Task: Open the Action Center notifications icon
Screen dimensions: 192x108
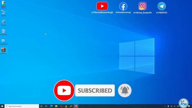Action: (189, 106)
